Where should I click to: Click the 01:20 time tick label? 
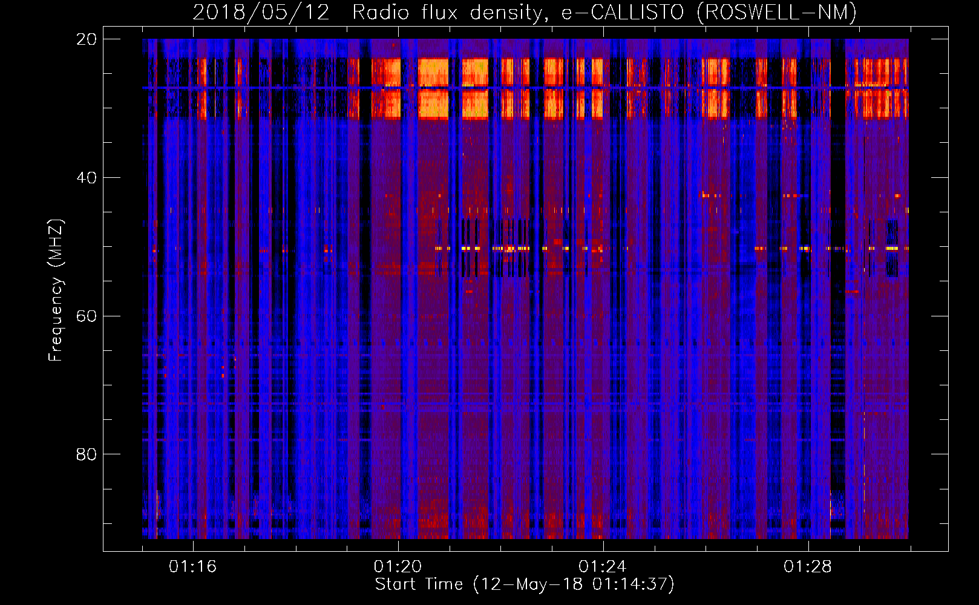tap(398, 567)
